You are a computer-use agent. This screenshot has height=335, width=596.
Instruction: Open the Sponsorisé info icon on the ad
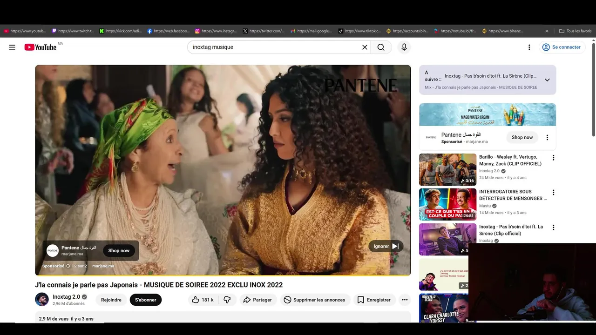(68, 266)
